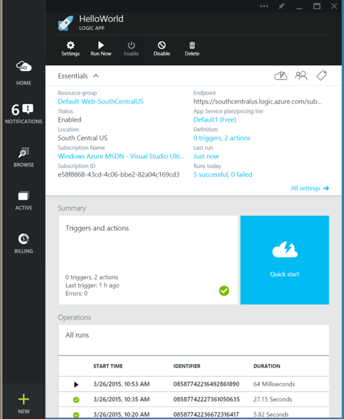
Task: Open Home from the left sidebar
Action: click(x=24, y=73)
